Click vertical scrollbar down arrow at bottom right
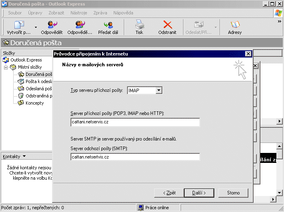Viewport: 284px width, 212px height. click(x=279, y=193)
